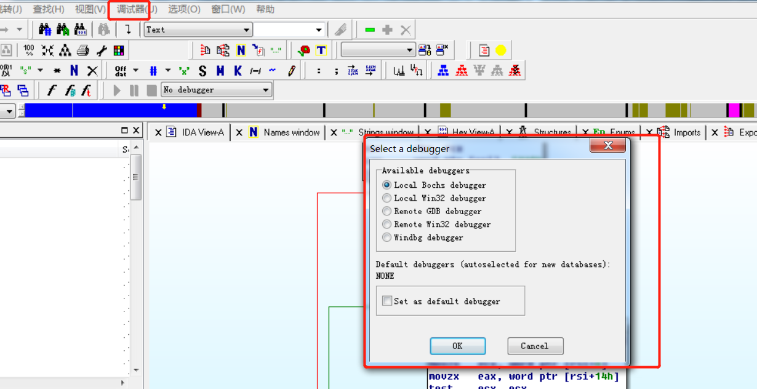This screenshot has height=389, width=757.
Task: Open the 窗口(W) menu
Action: [x=228, y=9]
